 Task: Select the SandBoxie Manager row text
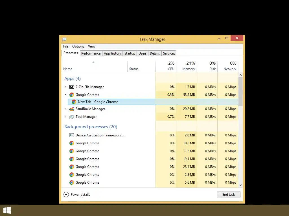[x=90, y=109]
